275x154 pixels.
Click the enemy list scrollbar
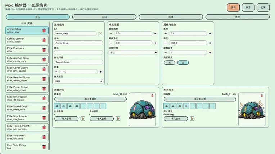[x=49, y=86]
